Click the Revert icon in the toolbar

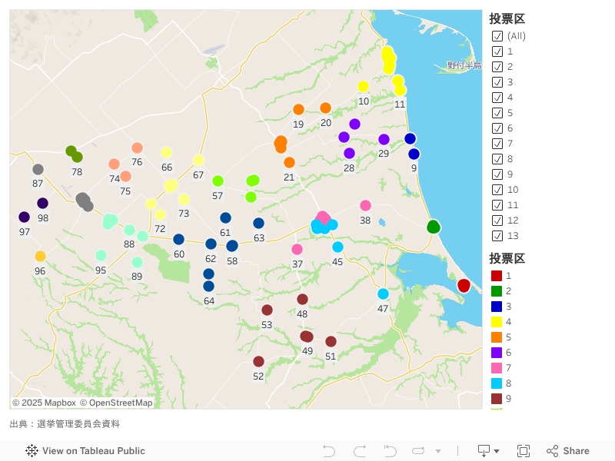pos(391,451)
